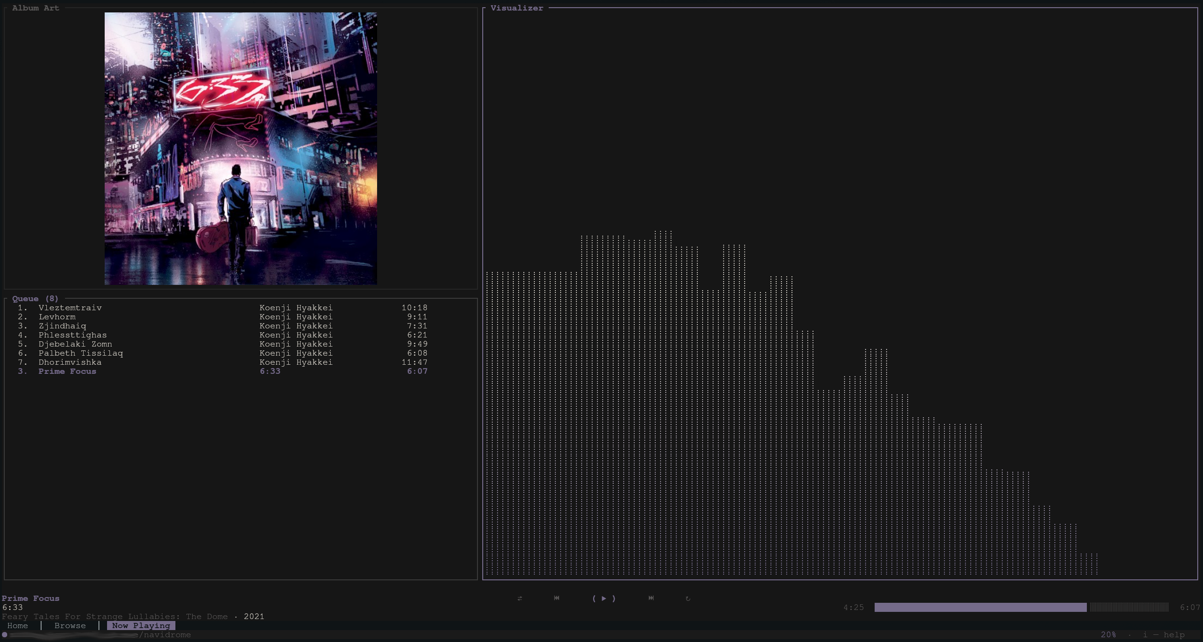Select queue track Levhorm
The height and width of the screenshot is (642, 1203).
tap(223, 316)
